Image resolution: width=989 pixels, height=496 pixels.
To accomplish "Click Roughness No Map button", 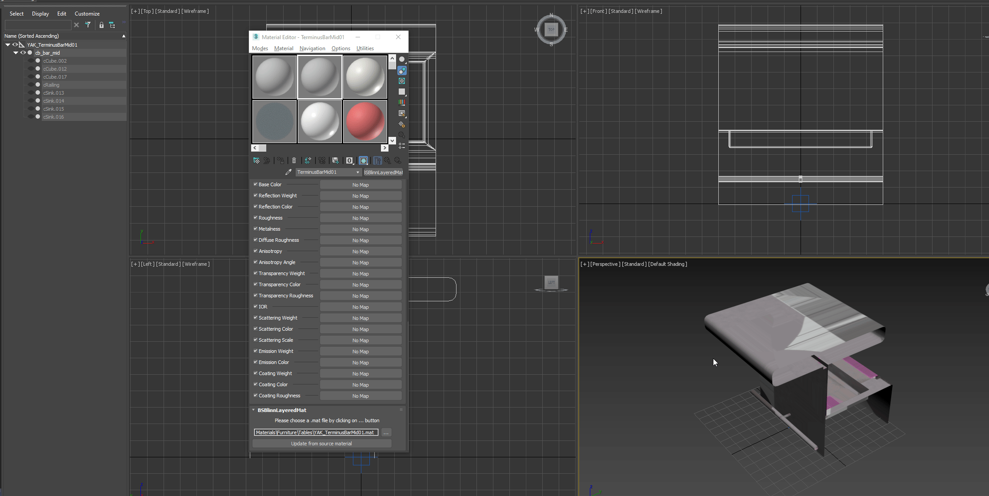I will tap(360, 218).
